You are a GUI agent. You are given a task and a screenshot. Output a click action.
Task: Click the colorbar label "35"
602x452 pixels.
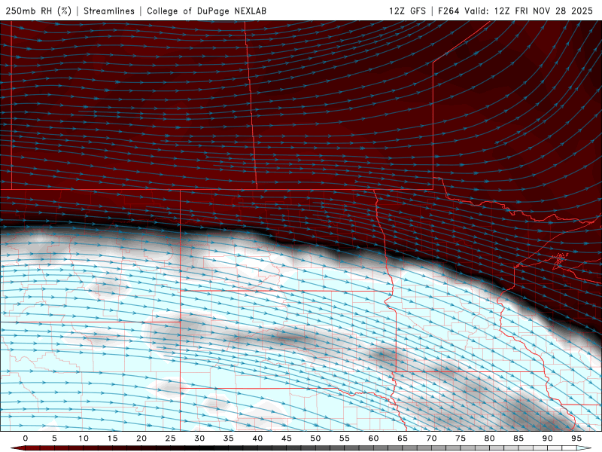(x=228, y=438)
